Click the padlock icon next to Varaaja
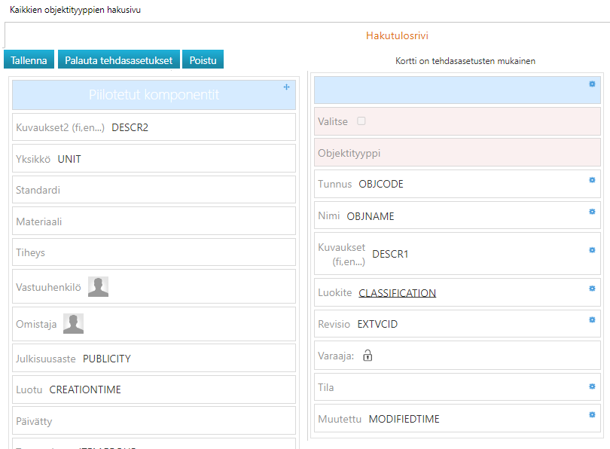The width and height of the screenshot is (610, 449). tap(368, 356)
